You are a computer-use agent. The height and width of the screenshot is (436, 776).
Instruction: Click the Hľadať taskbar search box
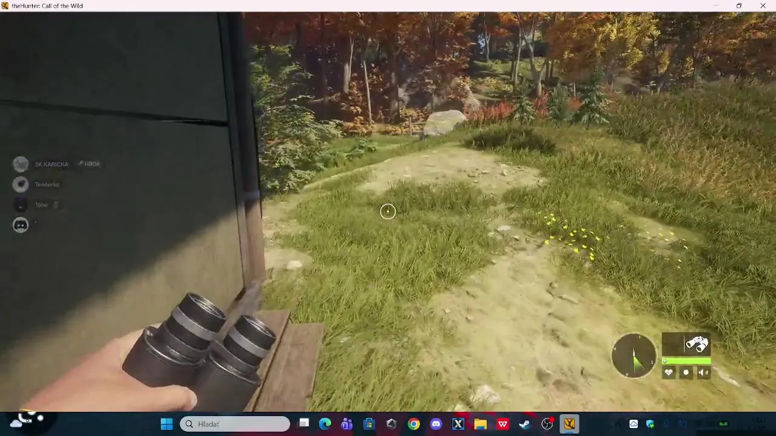pyautogui.click(x=235, y=424)
